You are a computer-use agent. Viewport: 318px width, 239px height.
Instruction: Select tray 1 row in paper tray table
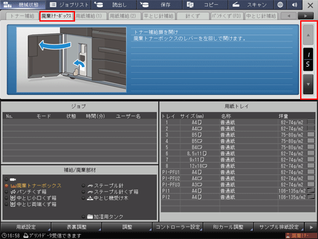coord(238,123)
